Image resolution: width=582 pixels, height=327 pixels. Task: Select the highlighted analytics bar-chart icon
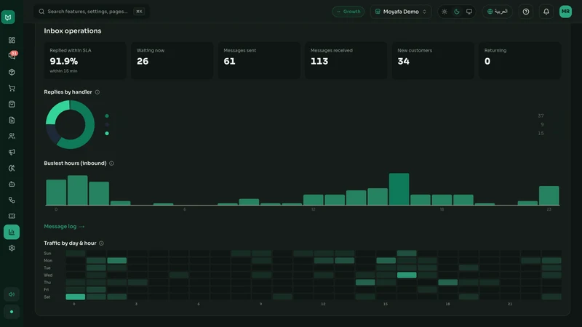(x=12, y=232)
